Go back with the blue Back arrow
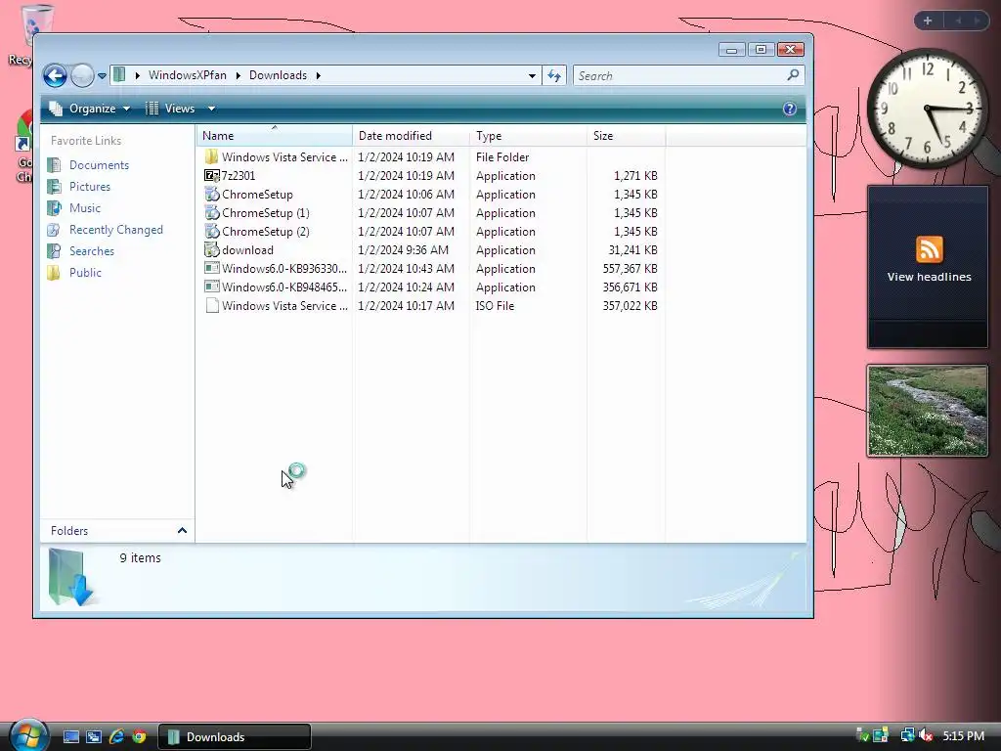Screen dimensions: 1001x751 click(55, 76)
